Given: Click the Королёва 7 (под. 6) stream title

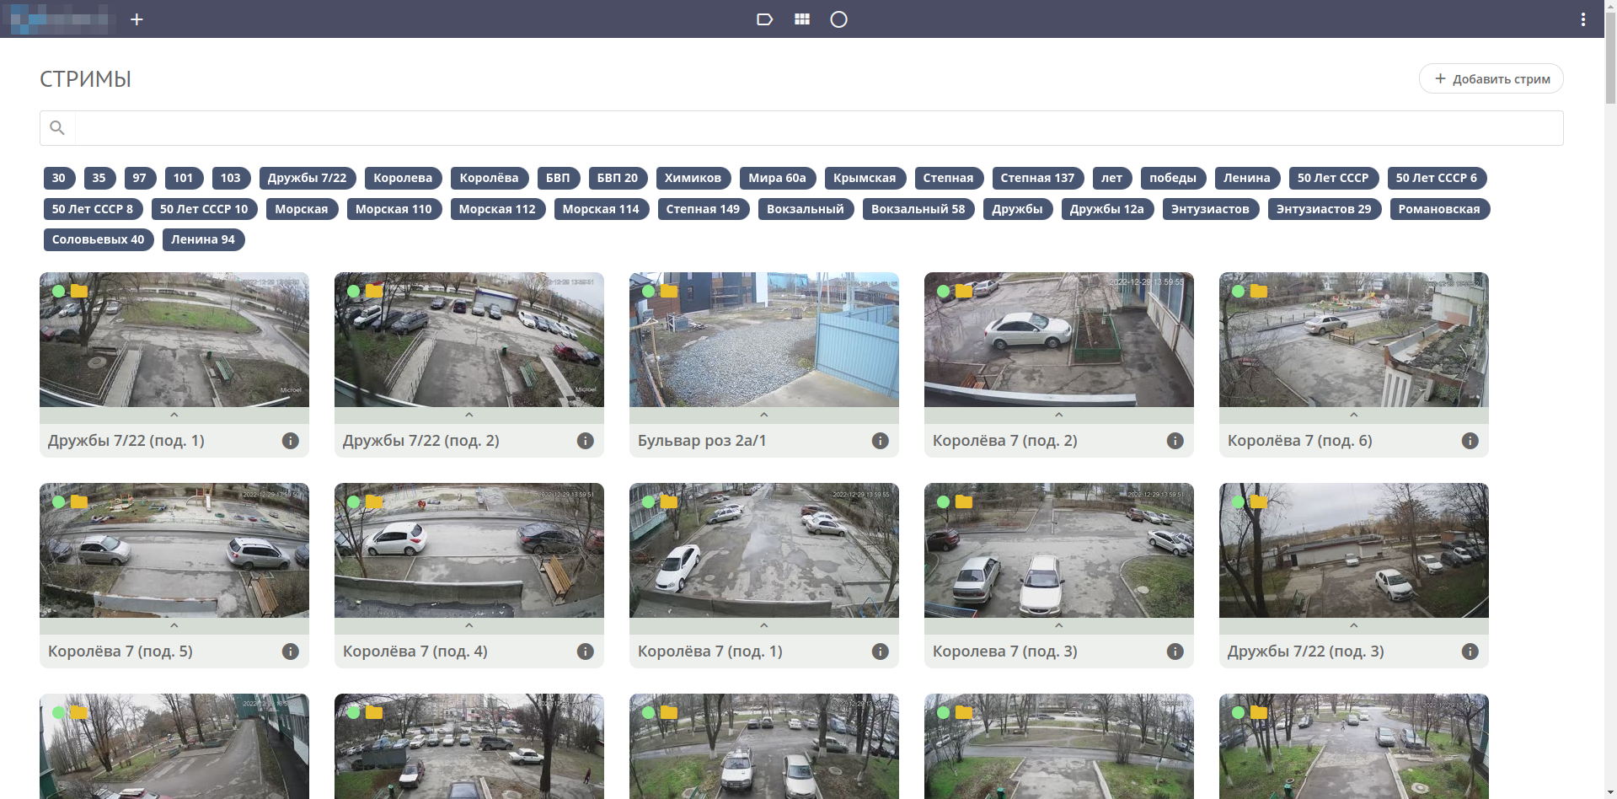Looking at the screenshot, I should [1300, 441].
